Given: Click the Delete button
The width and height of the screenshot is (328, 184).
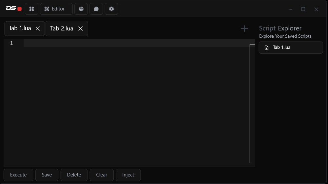Looking at the screenshot, I should 74,175.
